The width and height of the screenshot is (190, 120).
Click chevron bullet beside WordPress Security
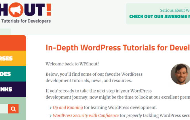(x=51, y=116)
